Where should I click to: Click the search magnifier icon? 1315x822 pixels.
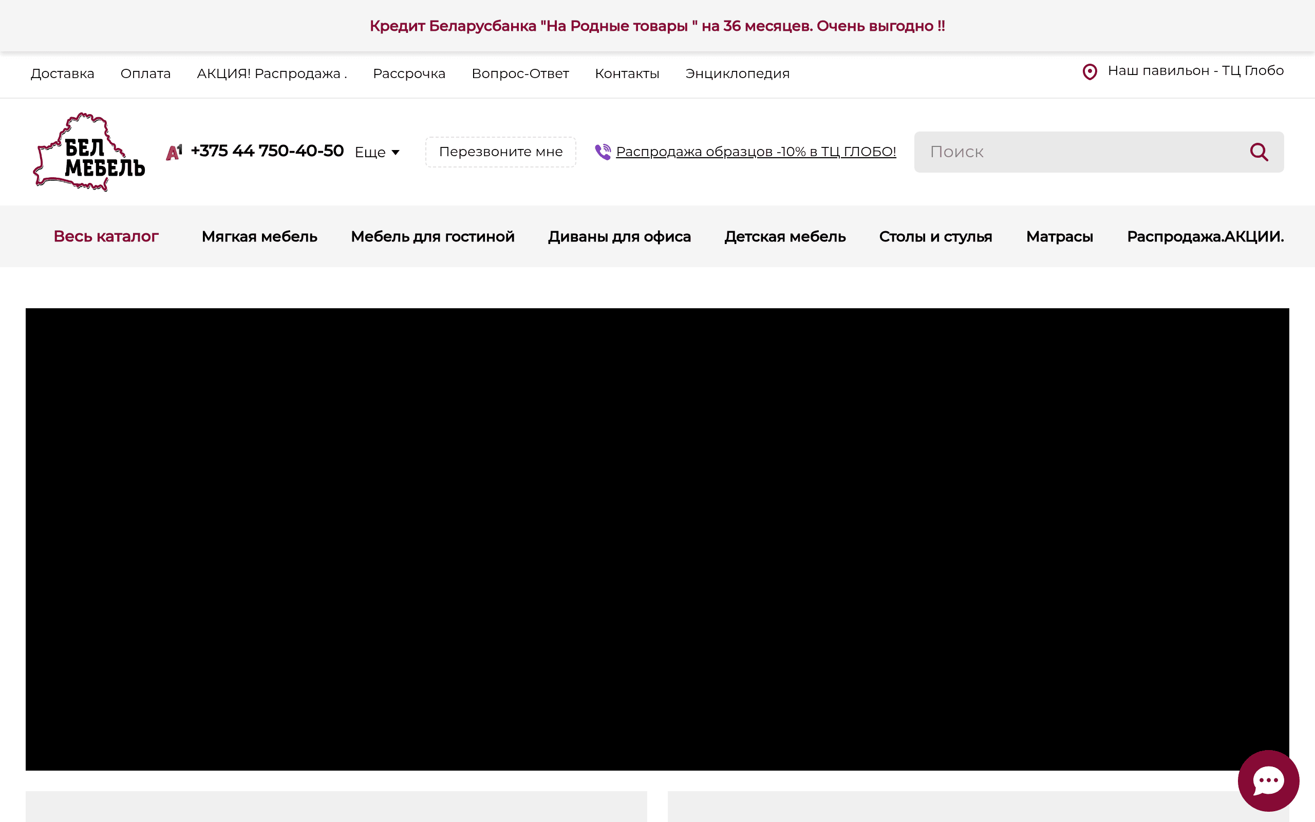pos(1258,152)
